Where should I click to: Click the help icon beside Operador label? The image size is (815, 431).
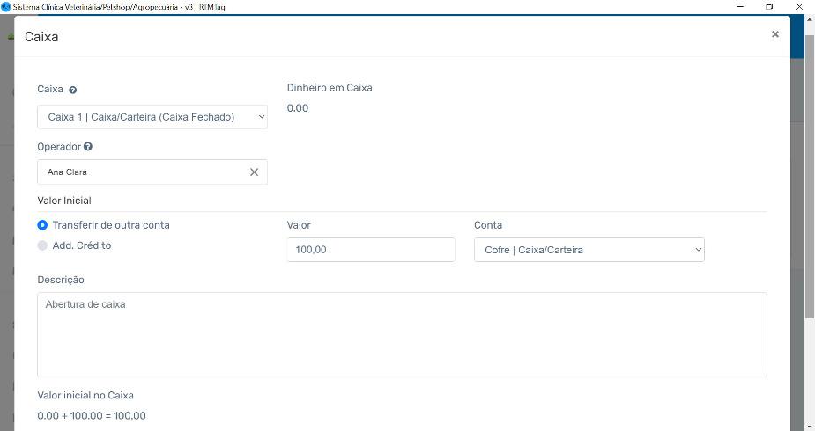[x=88, y=147]
